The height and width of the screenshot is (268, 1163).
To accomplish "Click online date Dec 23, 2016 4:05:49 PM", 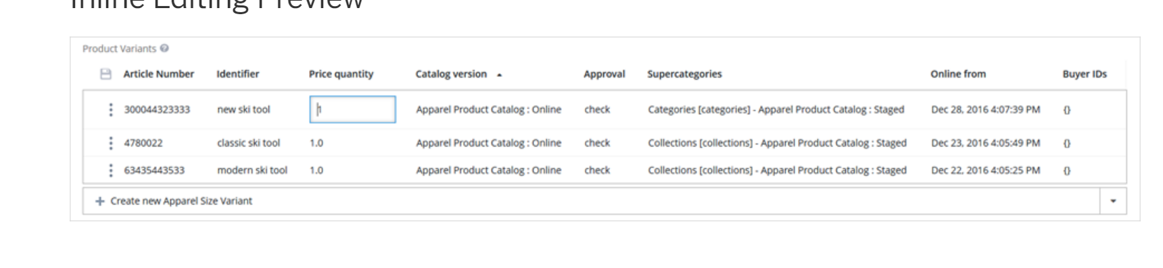I will pos(985,143).
